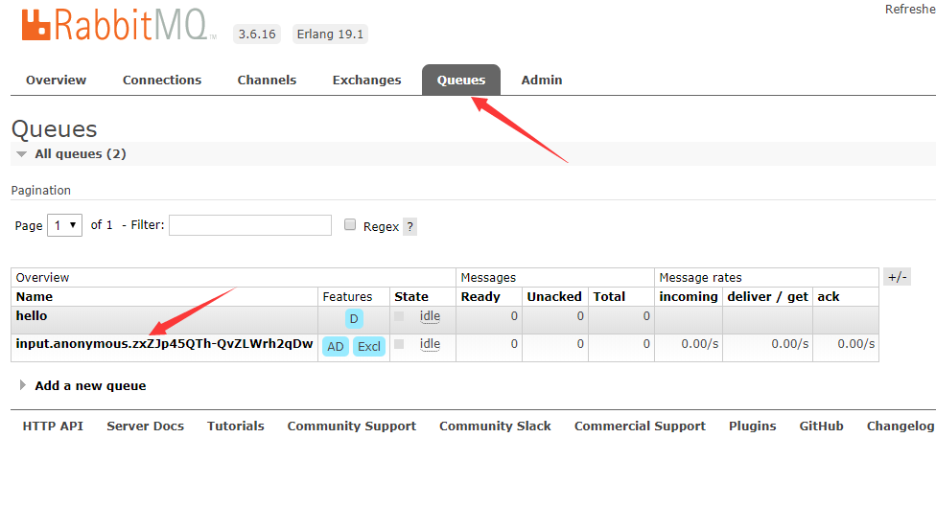Click the deliver / get rate 0.00/s value

790,344
